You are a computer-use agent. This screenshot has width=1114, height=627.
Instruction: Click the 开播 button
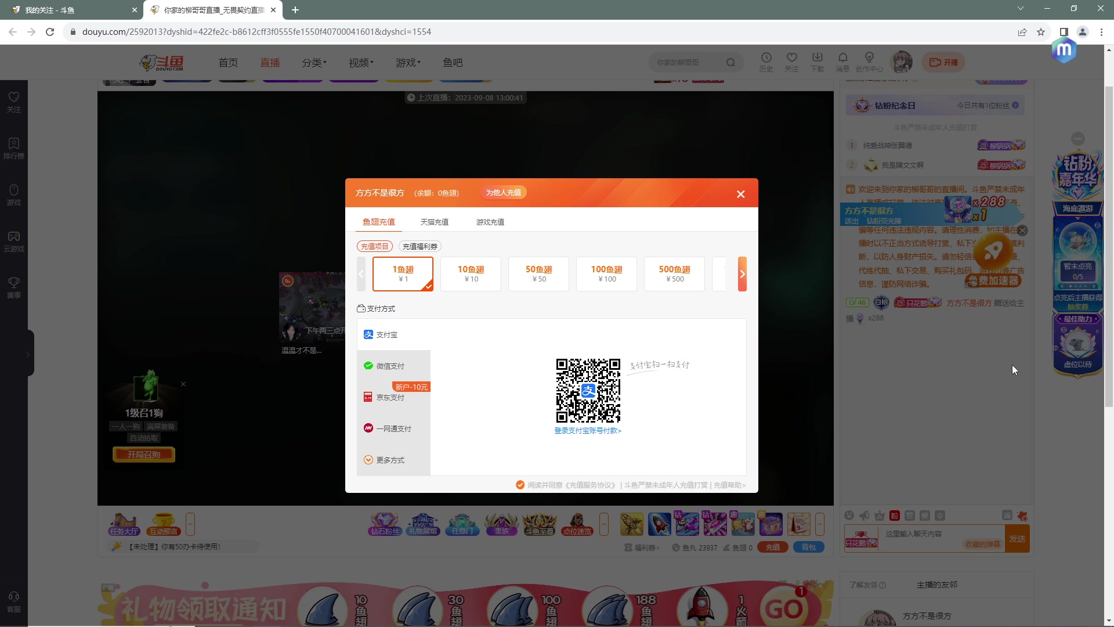tap(943, 62)
